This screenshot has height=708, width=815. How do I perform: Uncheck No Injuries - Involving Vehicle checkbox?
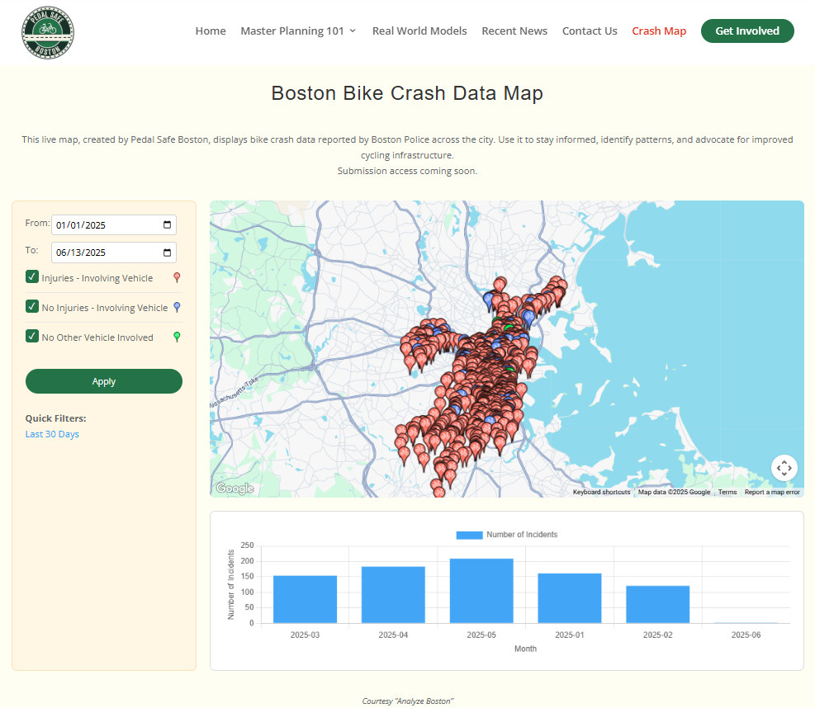click(32, 306)
